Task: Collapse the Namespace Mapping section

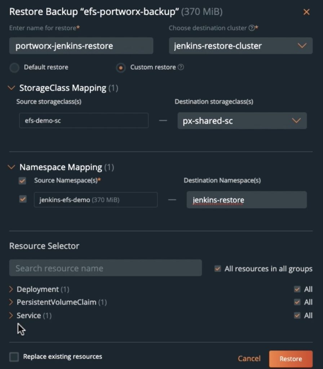Action: (12, 167)
